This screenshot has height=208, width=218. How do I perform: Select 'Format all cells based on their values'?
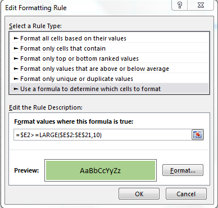click(109, 38)
